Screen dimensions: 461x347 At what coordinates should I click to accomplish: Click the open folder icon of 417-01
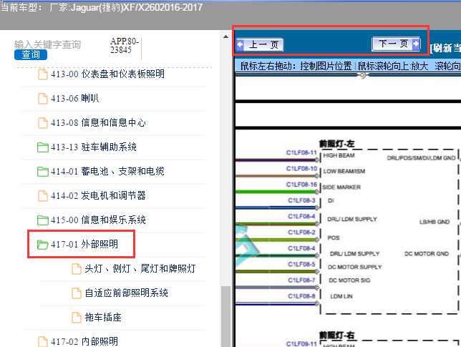click(43, 245)
